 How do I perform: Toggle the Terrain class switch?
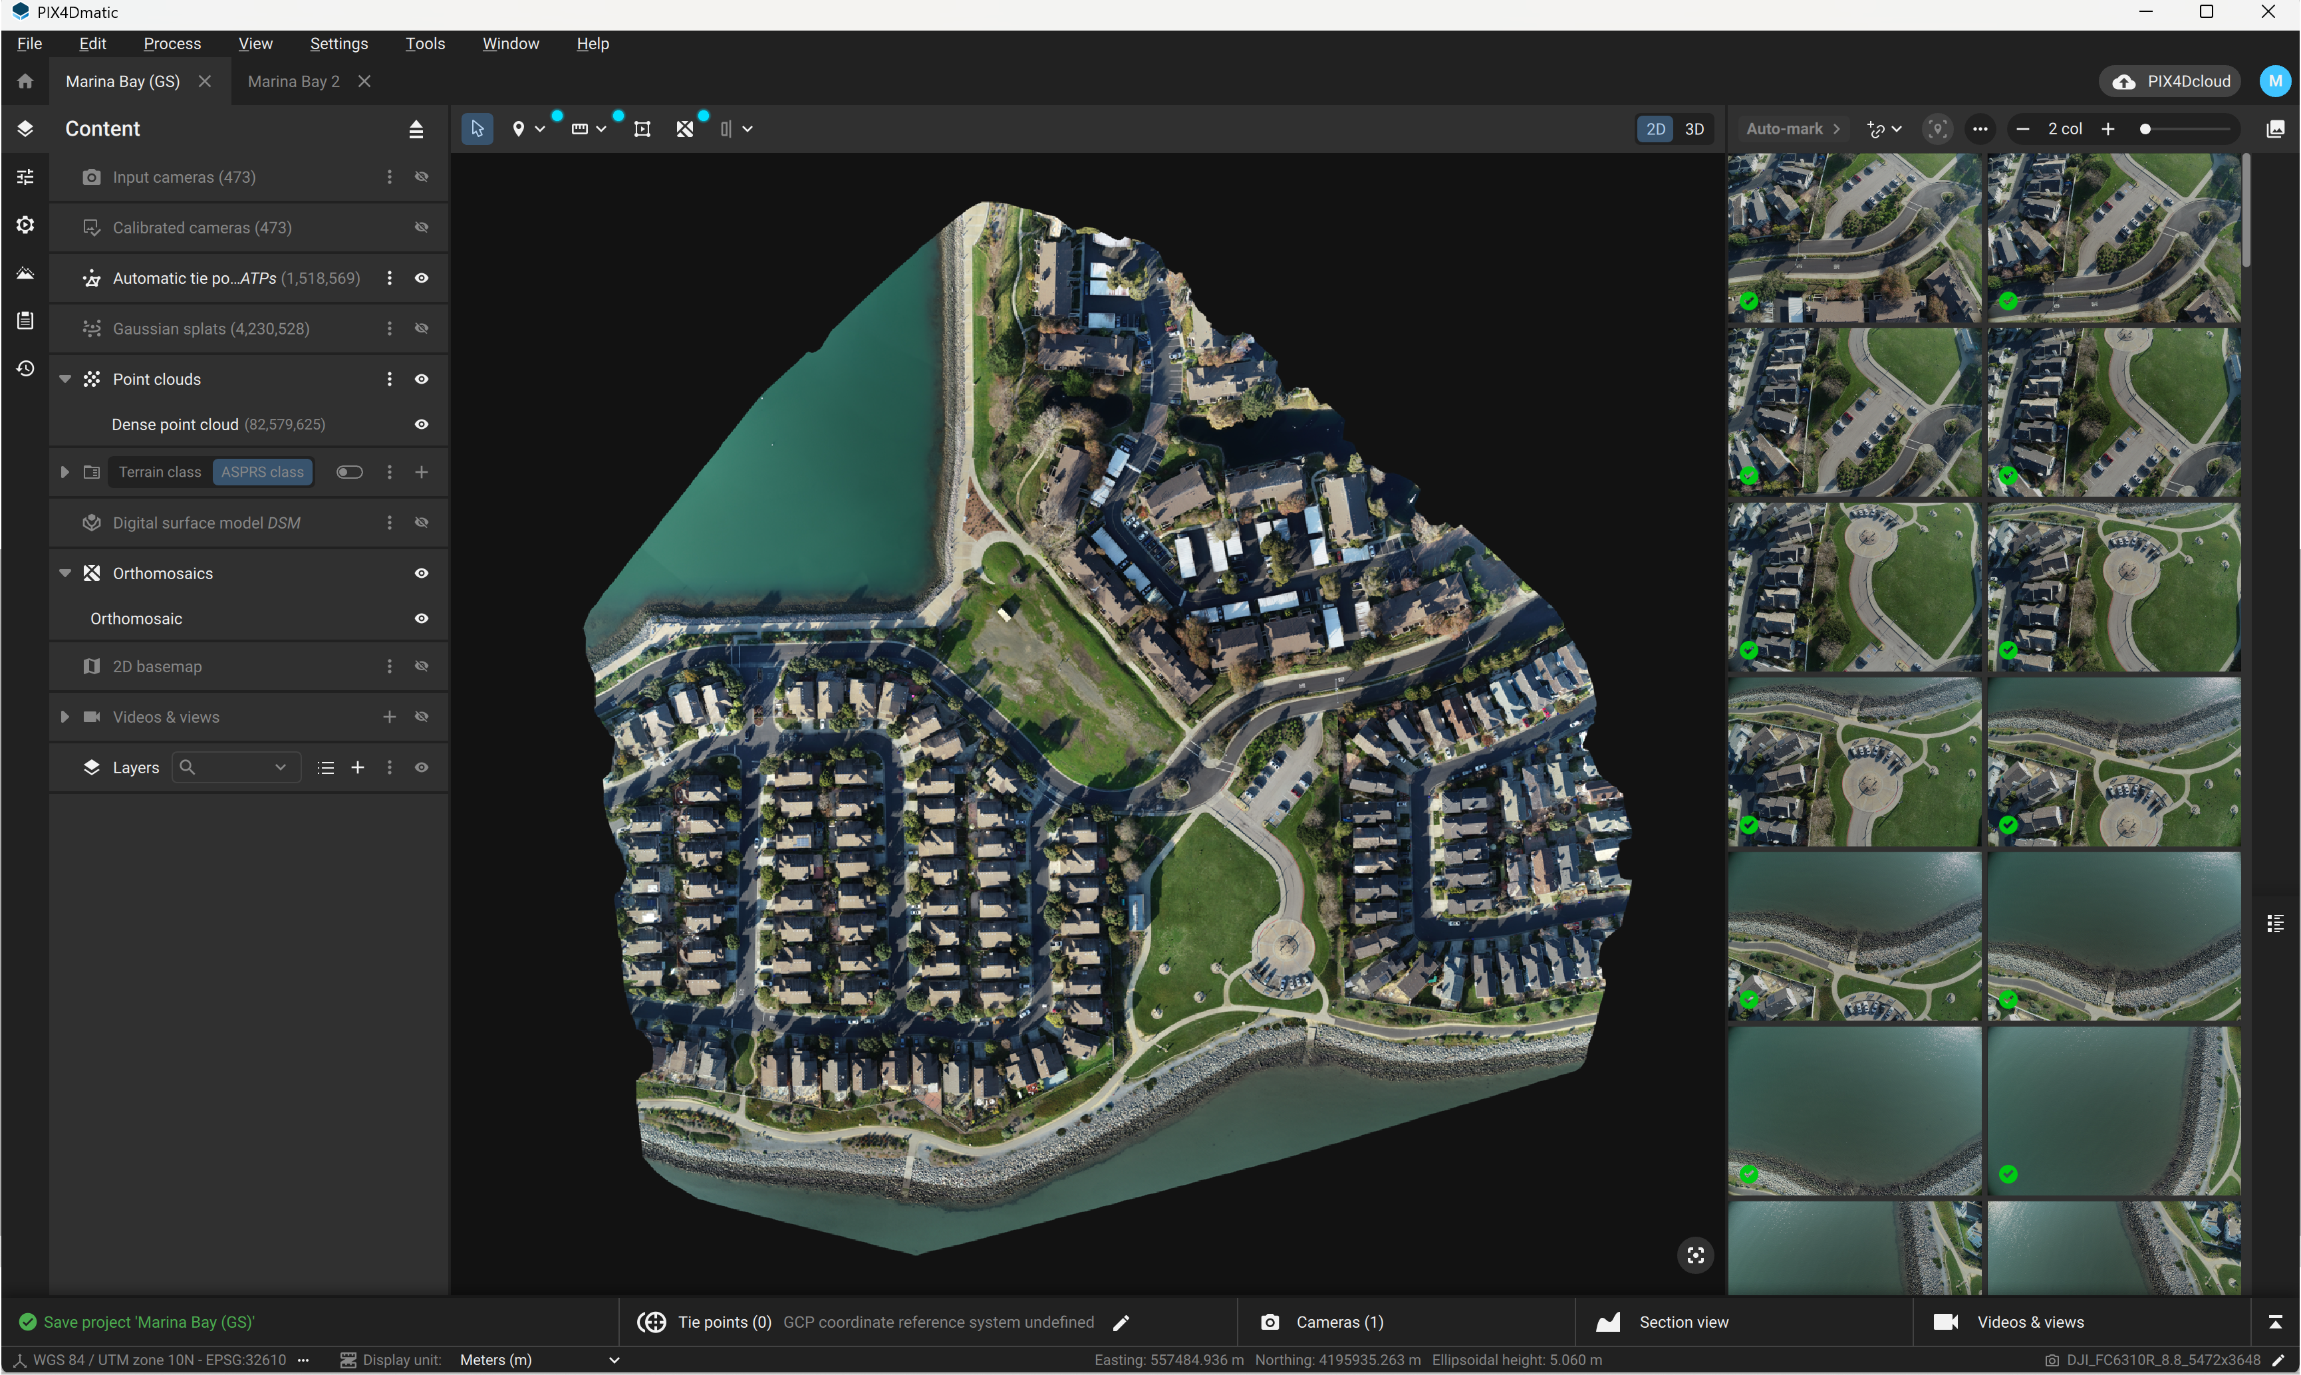pos(349,473)
